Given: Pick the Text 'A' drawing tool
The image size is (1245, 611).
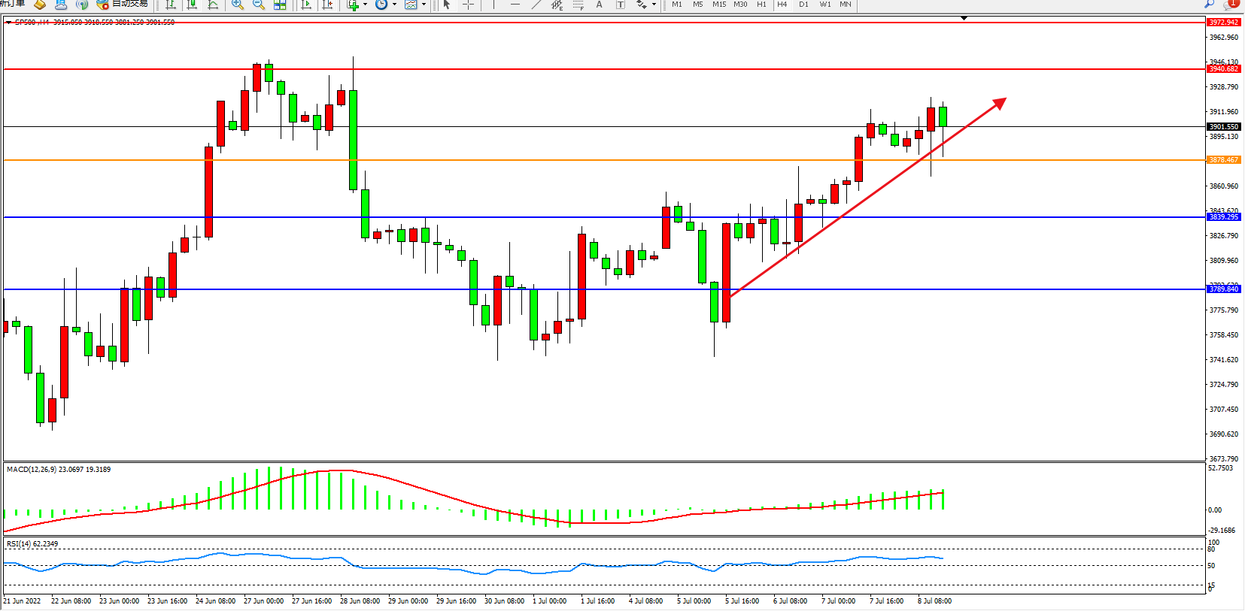Looking at the screenshot, I should click(599, 5).
